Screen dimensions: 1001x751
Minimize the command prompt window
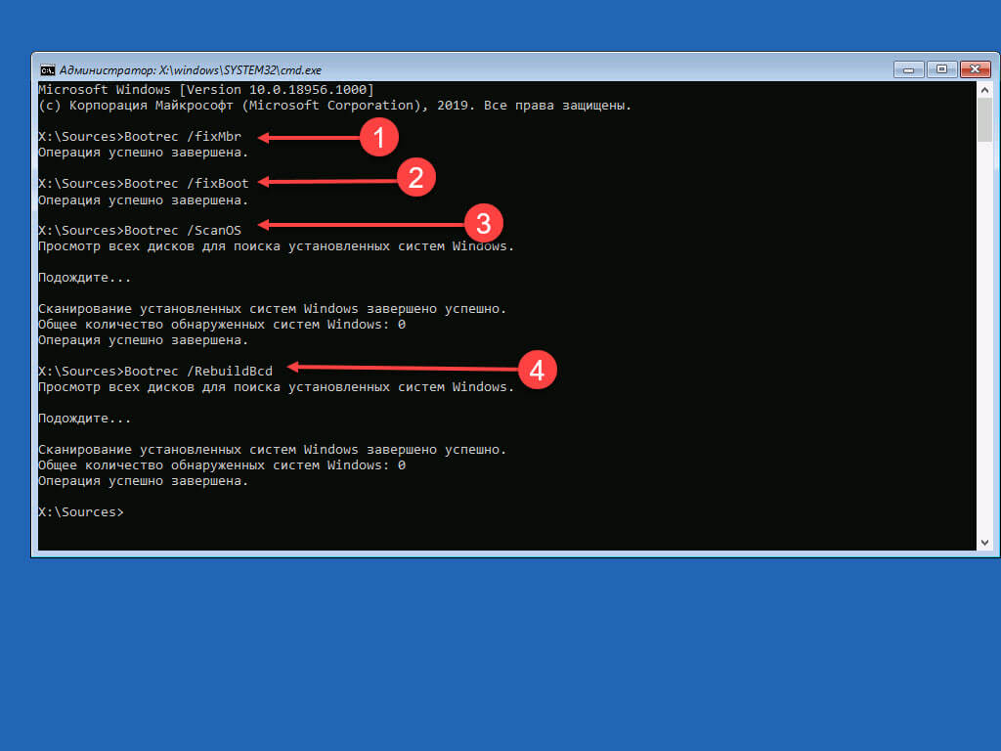pos(908,69)
